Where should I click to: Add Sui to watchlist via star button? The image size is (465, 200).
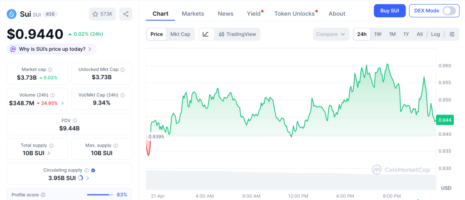click(x=102, y=14)
